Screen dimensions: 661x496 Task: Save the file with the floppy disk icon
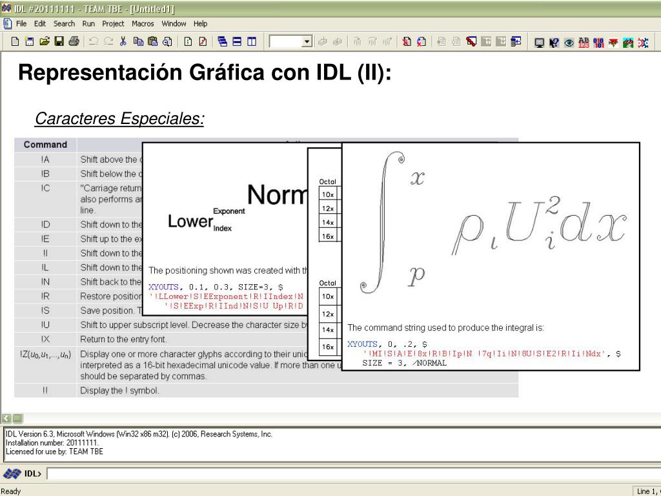pos(59,41)
